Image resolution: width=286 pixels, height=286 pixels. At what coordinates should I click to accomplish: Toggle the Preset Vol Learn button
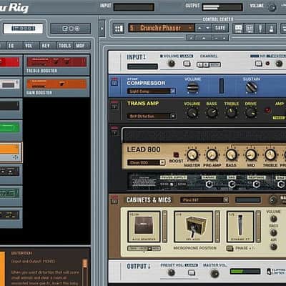pos(192,272)
